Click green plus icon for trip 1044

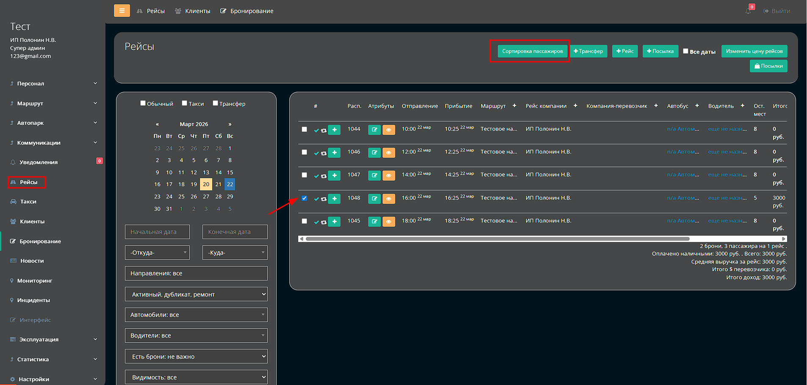point(334,130)
